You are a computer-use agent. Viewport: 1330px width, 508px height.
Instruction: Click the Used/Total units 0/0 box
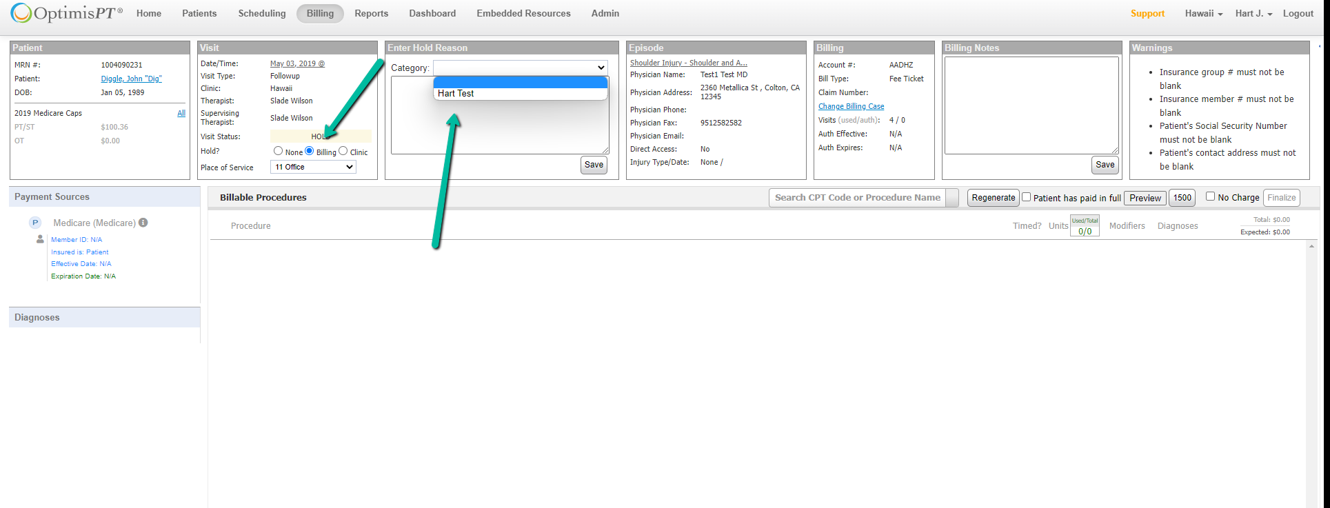[1085, 226]
